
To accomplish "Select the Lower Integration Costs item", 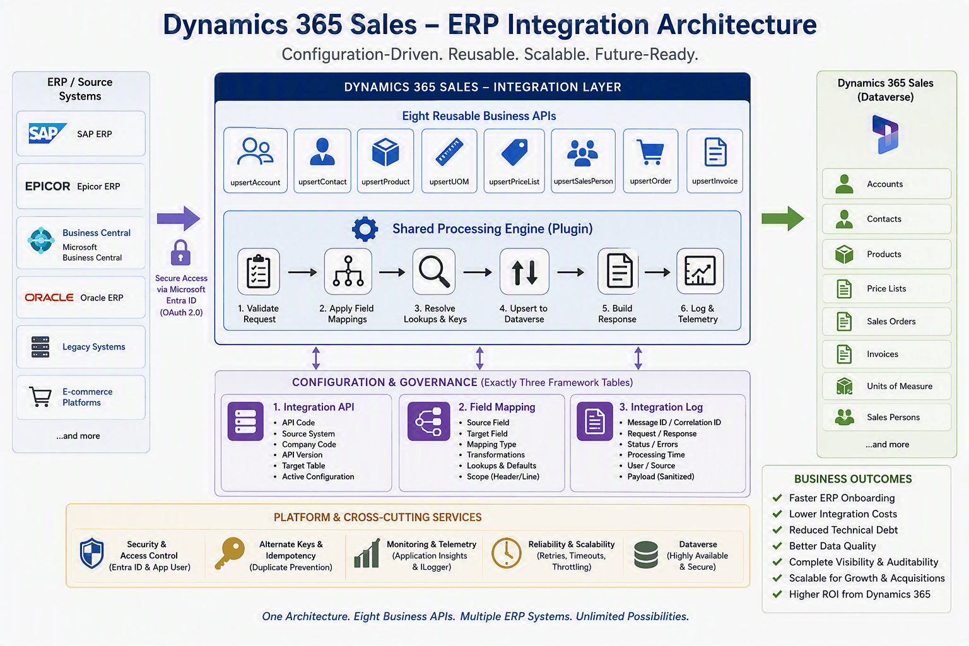I will click(843, 514).
